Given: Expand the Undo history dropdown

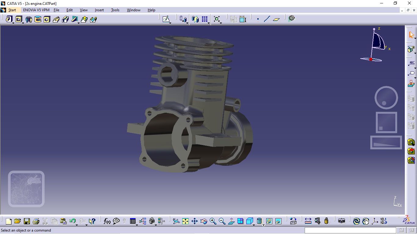Looking at the screenshot, I should click(77, 225).
